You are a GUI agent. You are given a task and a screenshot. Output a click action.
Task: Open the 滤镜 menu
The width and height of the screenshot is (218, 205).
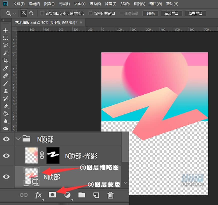111,4
